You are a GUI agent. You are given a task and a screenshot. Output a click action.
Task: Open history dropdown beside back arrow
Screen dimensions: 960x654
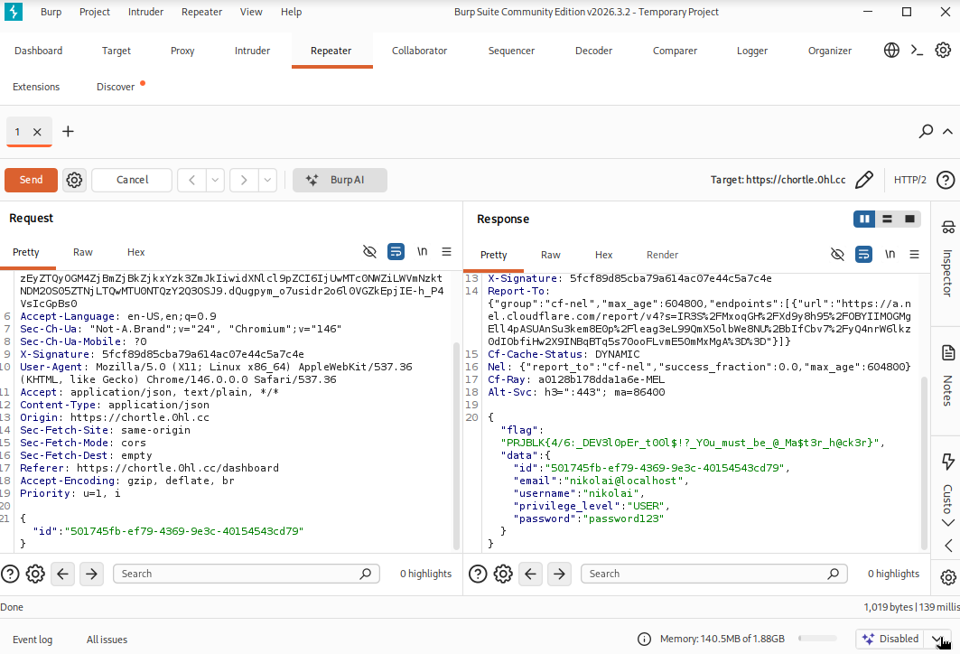click(x=215, y=180)
